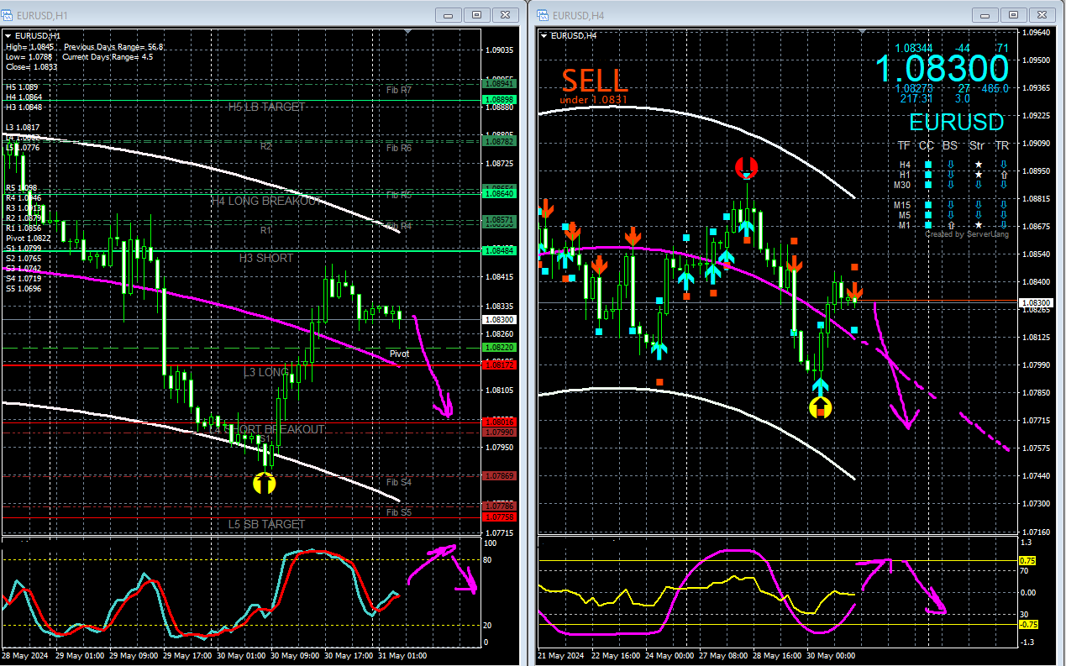
Task: Select the 'Pivot' label on H1 chart
Action: pos(400,354)
